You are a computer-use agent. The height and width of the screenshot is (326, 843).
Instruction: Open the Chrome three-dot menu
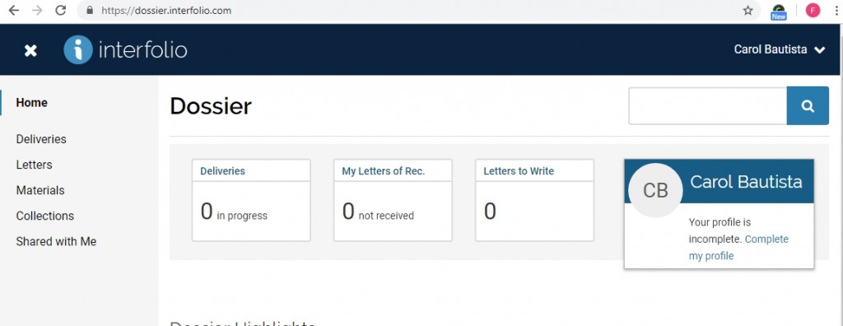[x=837, y=10]
